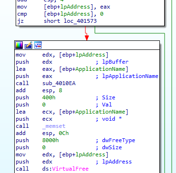Viewport: 176px width, 173px height.
Task: Click the lpApplicationName comment
Action: (x=130, y=76)
